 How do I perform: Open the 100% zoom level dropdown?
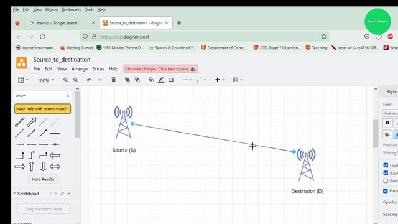(x=45, y=80)
